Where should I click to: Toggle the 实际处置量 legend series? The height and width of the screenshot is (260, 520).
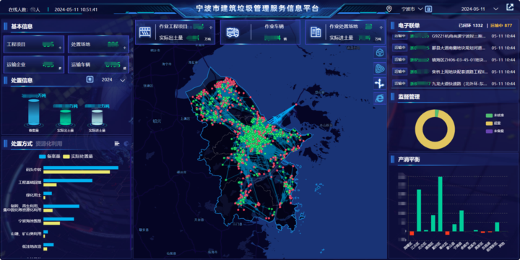coord(78,156)
